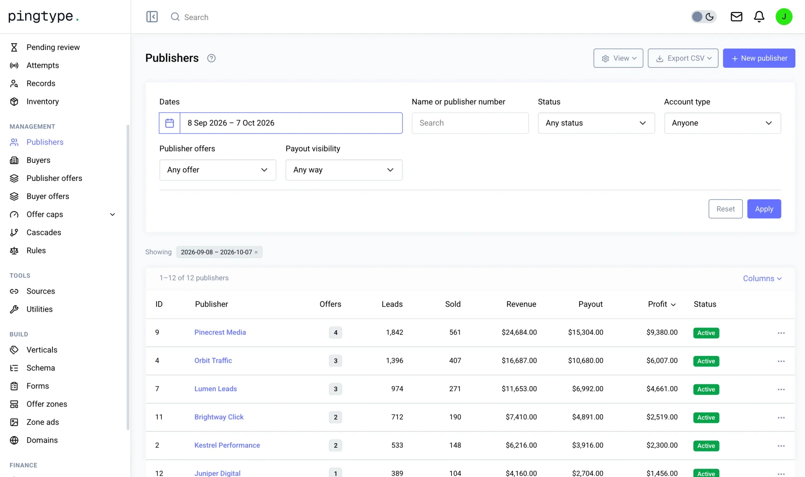The width and height of the screenshot is (805, 477).
Task: Open Cascades in sidebar
Action: pos(44,232)
